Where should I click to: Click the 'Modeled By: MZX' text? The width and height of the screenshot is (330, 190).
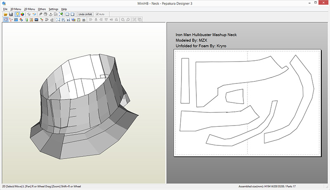[x=191, y=40]
